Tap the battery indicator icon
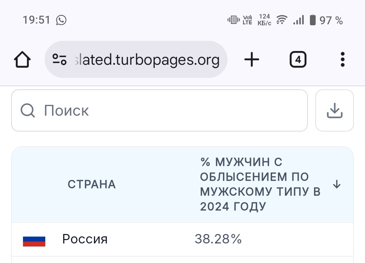Screen dimensions: 365x263 [x=313, y=20]
